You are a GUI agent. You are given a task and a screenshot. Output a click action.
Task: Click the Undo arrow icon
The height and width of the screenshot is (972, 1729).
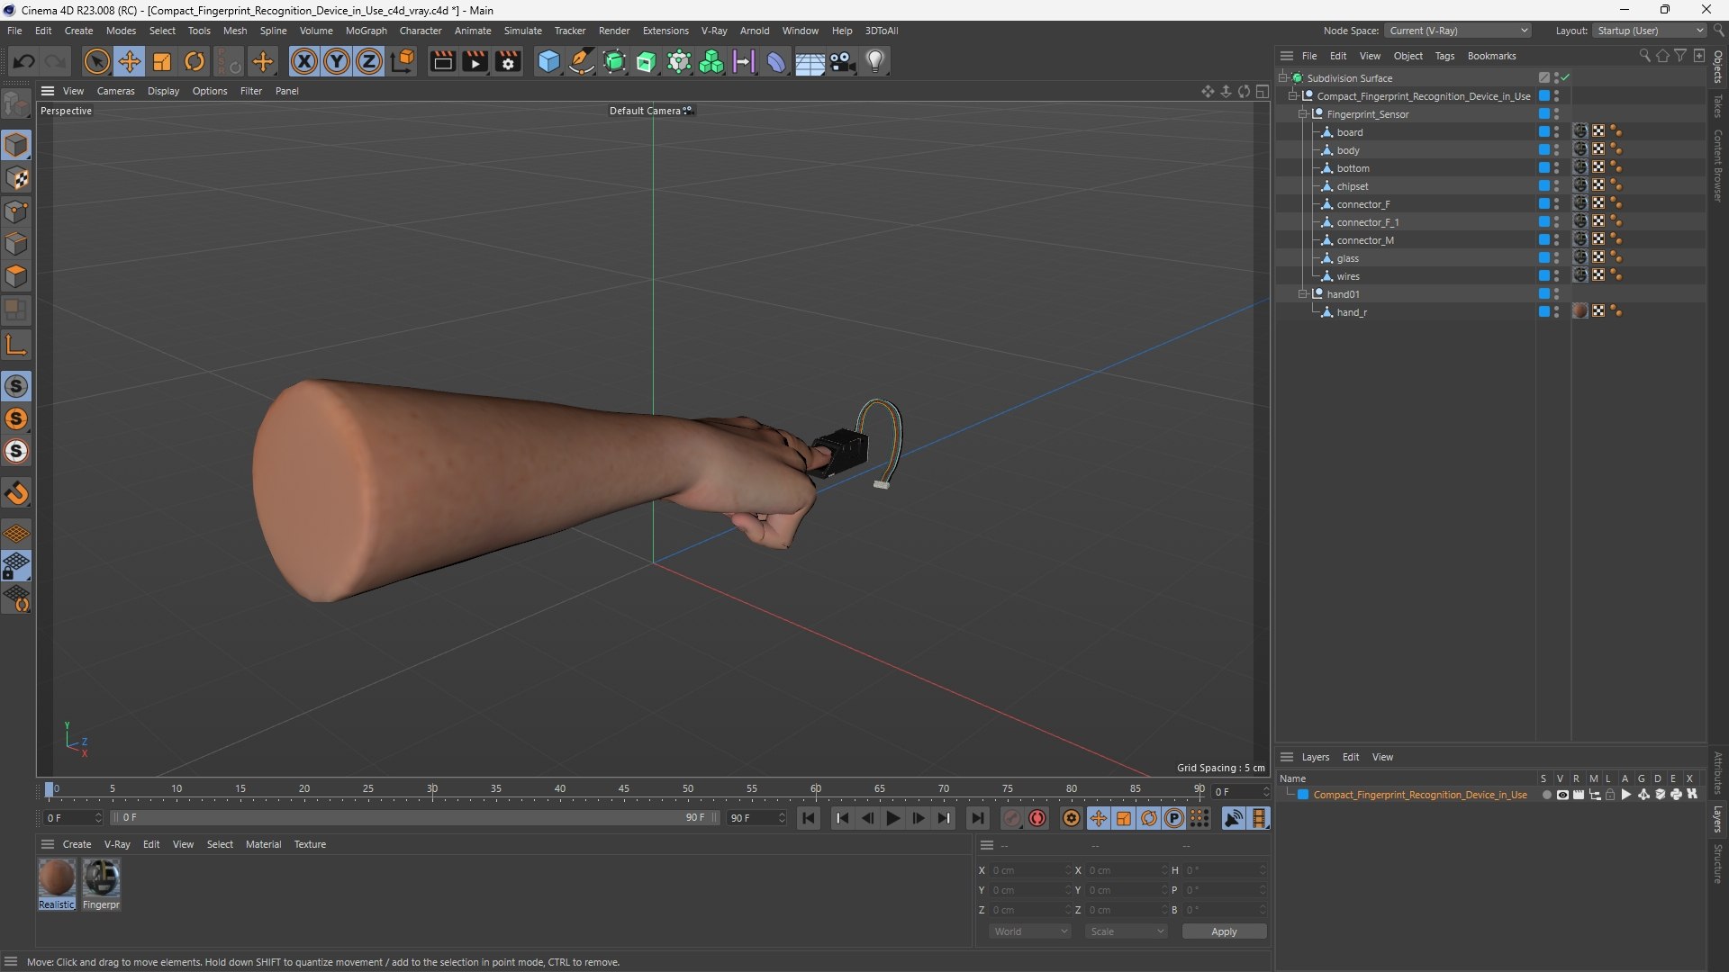[24, 61]
